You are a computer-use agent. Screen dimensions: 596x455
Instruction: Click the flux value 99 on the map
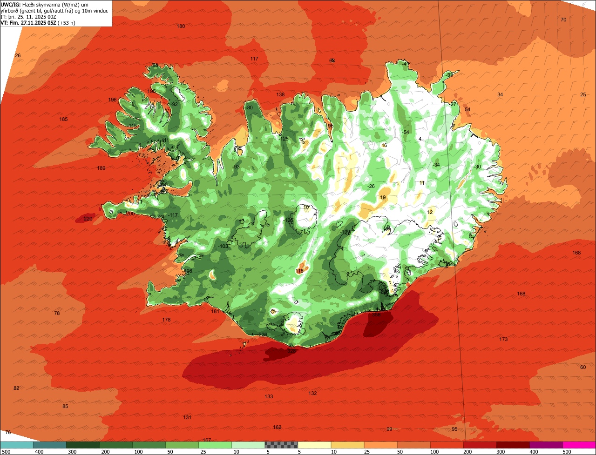coord(389,429)
